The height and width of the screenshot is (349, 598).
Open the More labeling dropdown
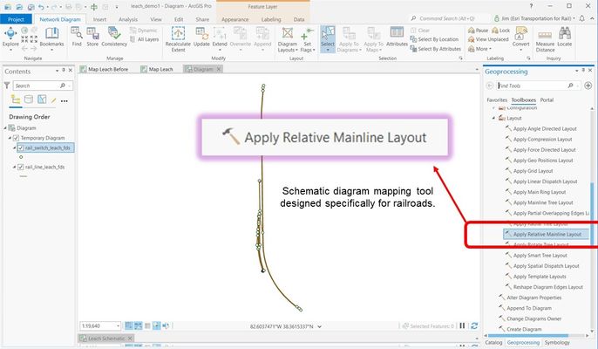(x=479, y=49)
